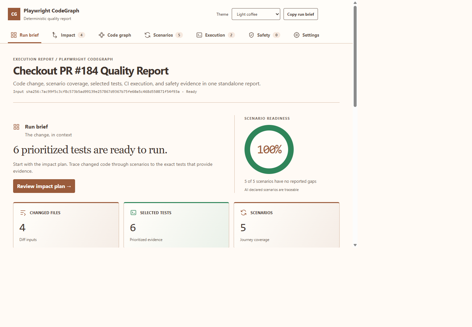
Task: Open the Changed Files card showing 4
Action: [66, 225]
